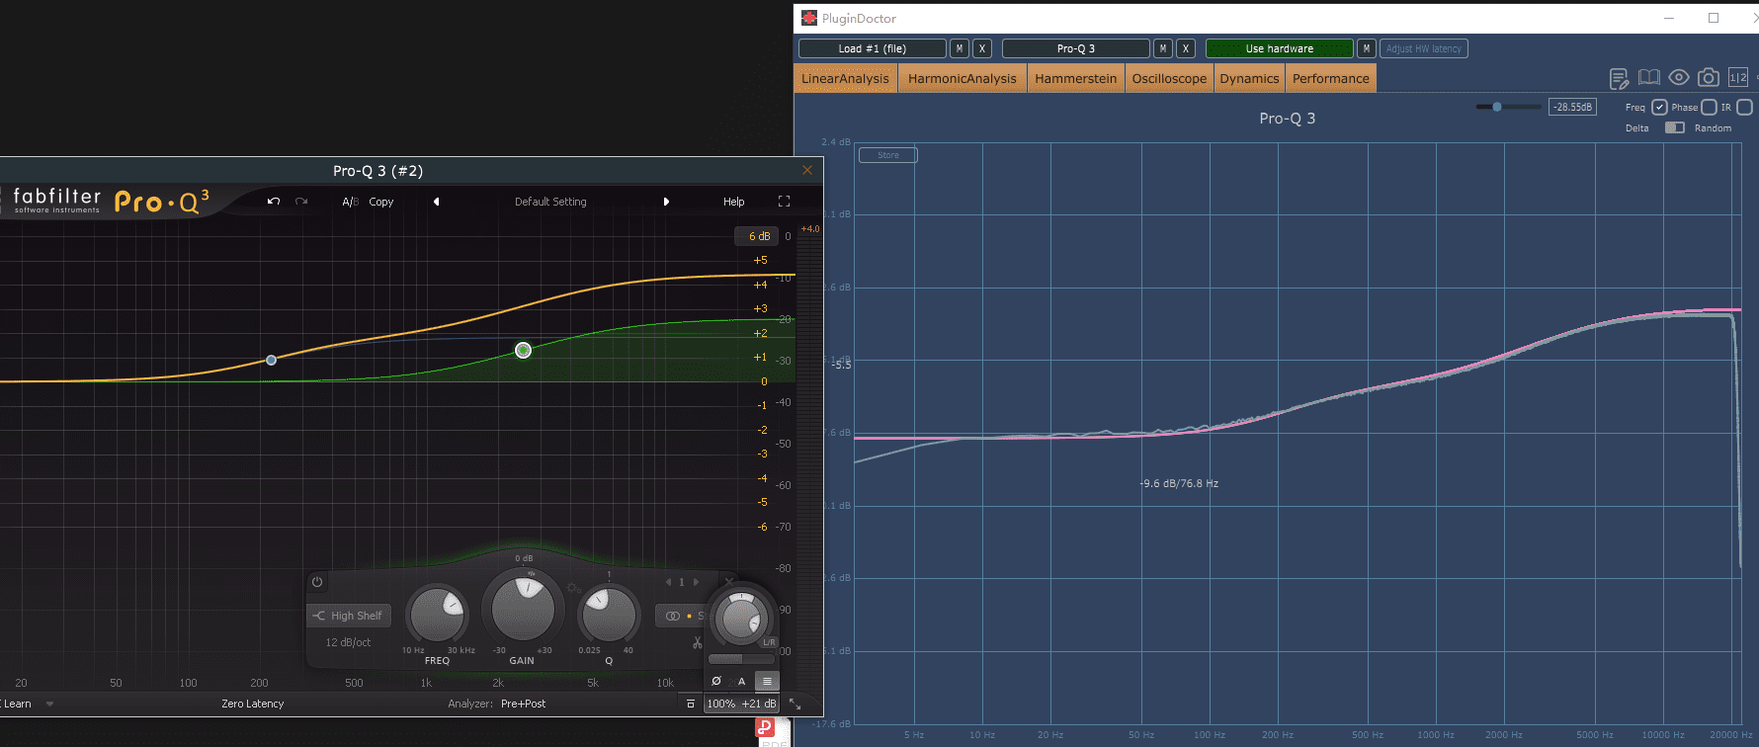Open the High Shelf filter shape dropdown
The width and height of the screenshot is (1759, 747).
pos(349,616)
